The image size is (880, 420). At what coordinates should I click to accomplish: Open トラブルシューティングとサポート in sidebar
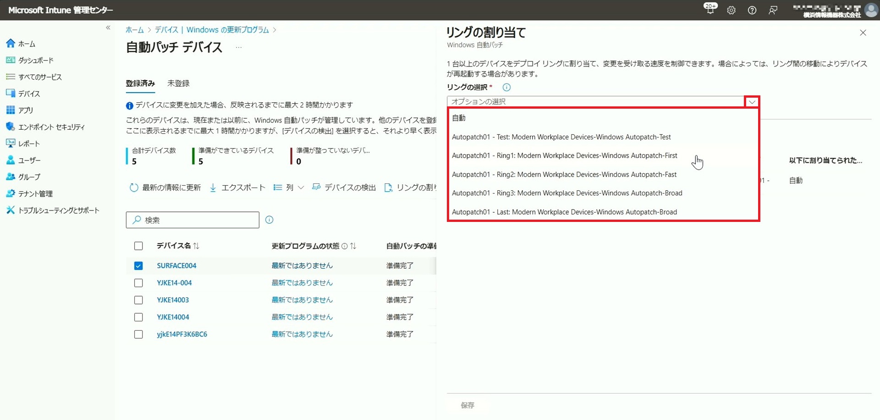pos(53,210)
